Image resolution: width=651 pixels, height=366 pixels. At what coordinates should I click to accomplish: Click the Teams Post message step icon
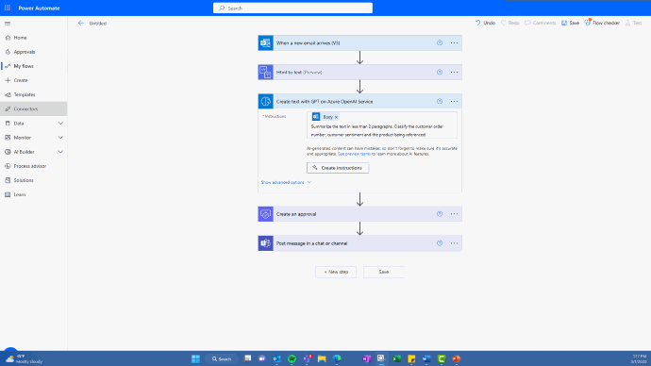pyautogui.click(x=266, y=243)
